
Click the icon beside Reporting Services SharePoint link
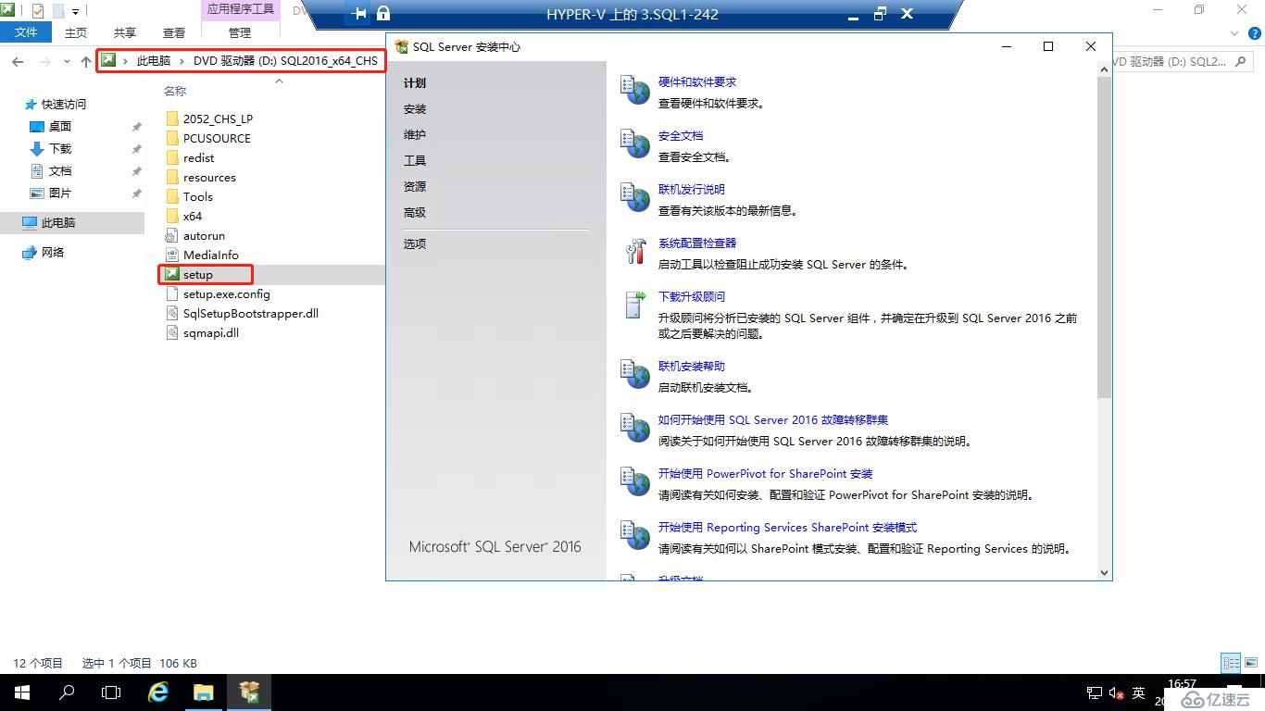coord(635,536)
